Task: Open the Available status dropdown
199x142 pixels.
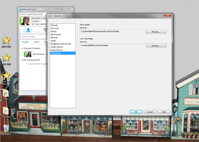Action: (x=36, y=21)
